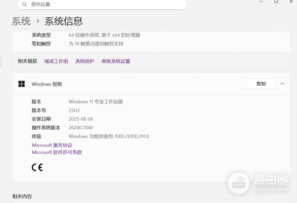Click the 笔和触控 label
This screenshot has width=297, height=203.
[x=41, y=44]
